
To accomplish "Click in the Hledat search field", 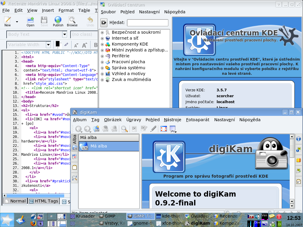I will tap(148, 23).
